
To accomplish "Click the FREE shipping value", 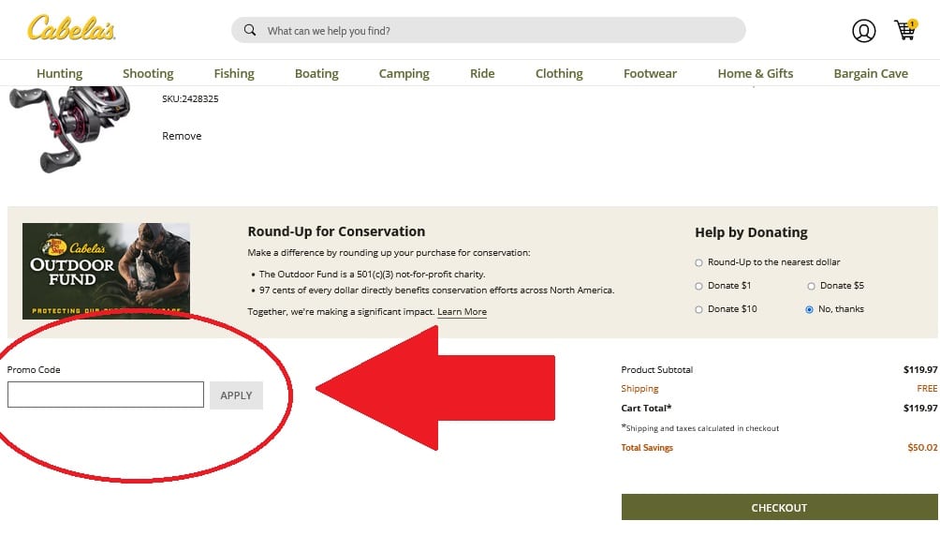I will [927, 388].
